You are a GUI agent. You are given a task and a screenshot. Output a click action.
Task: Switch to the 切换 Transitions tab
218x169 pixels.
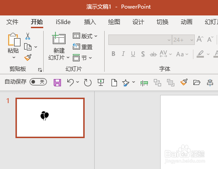pyautogui.click(x=162, y=22)
